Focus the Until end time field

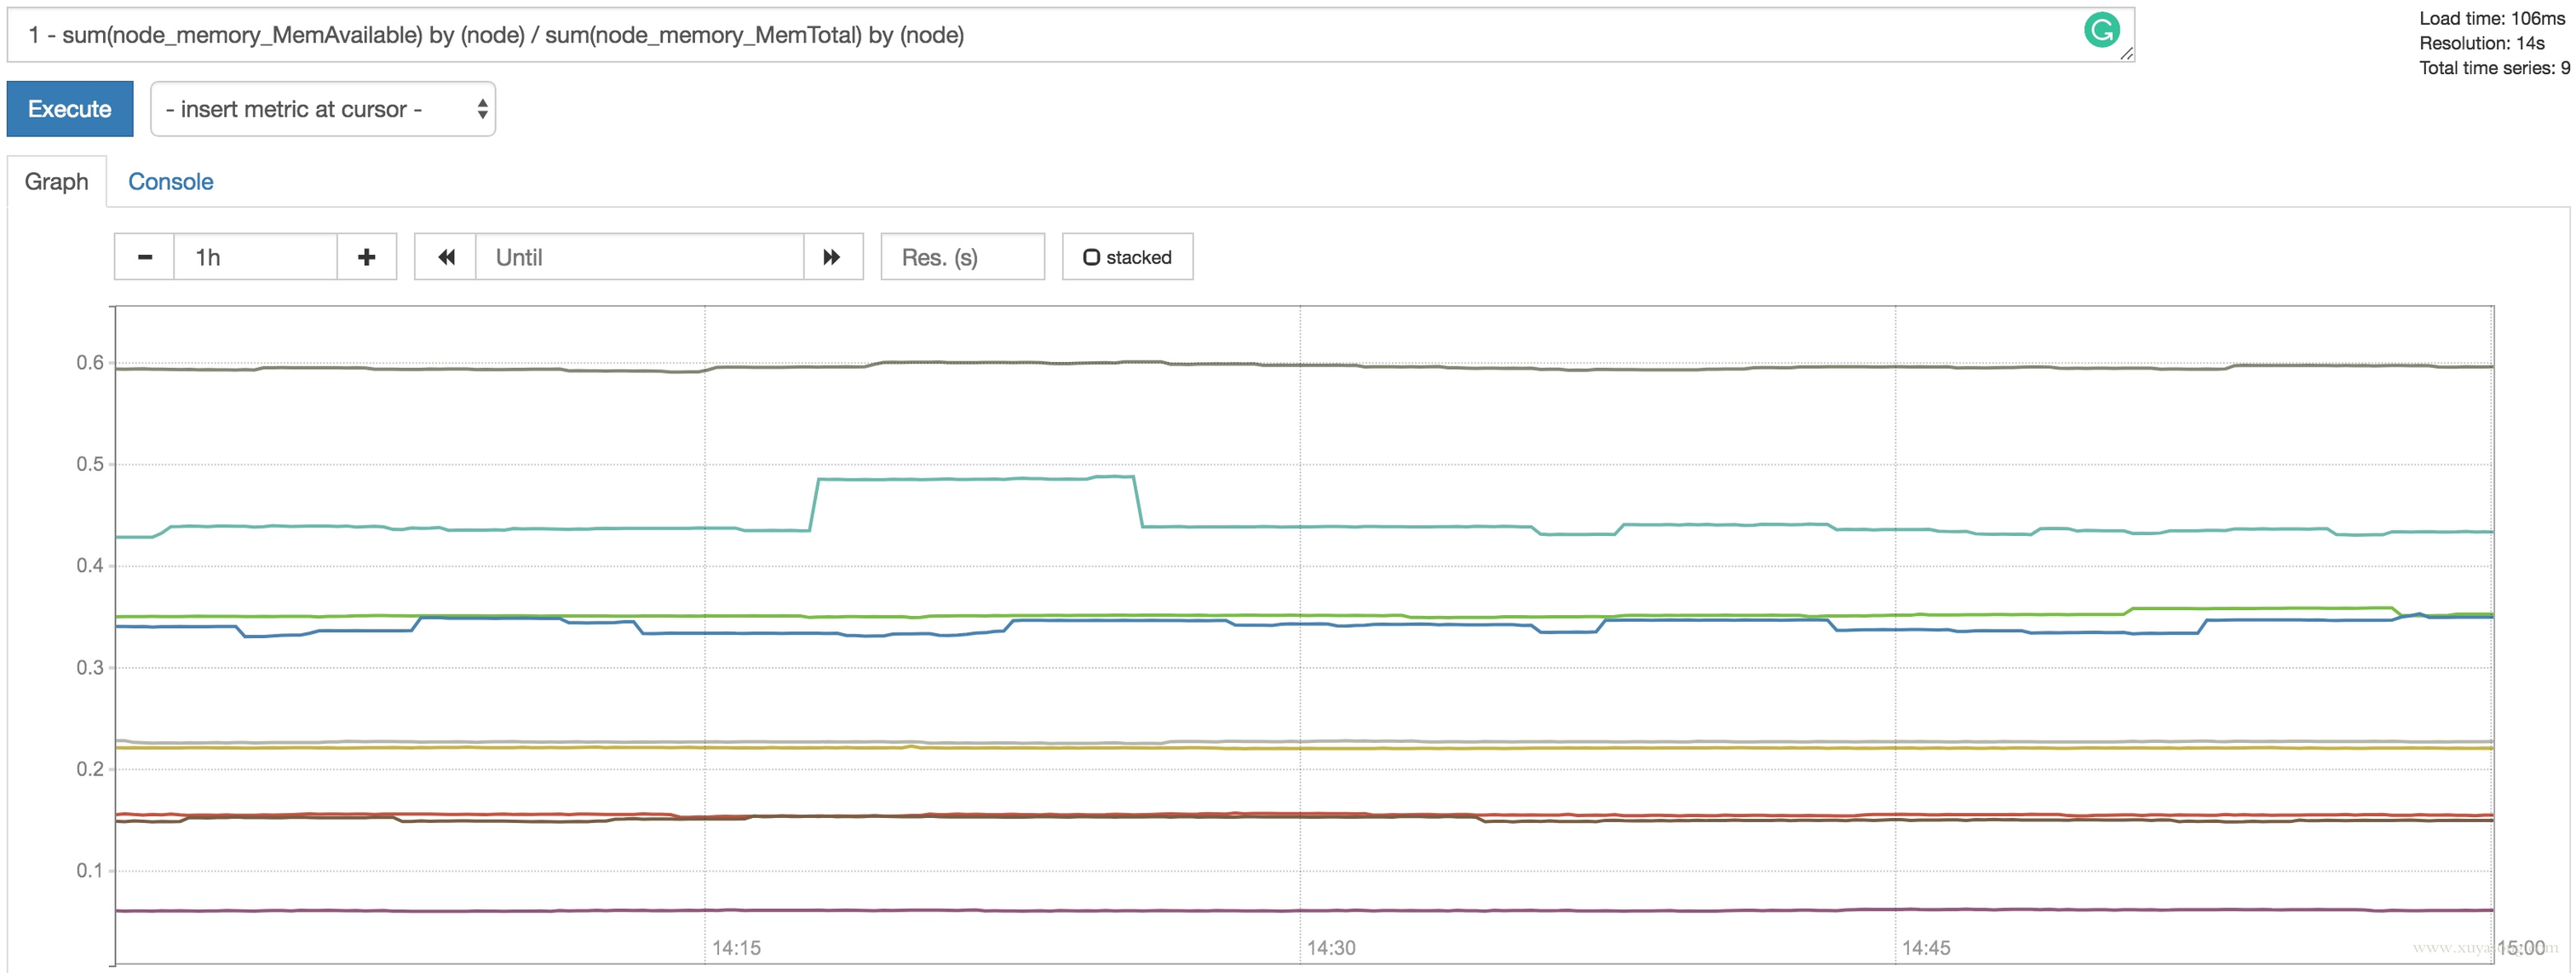pyautogui.click(x=640, y=257)
